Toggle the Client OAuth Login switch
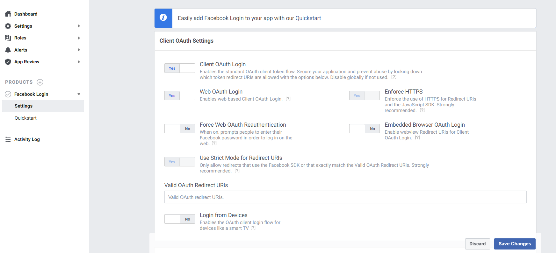Viewport: 556px width, 253px height. coord(179,68)
